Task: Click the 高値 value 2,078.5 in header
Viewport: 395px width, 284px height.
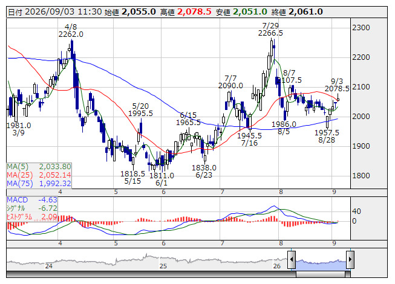Action: 194,11
